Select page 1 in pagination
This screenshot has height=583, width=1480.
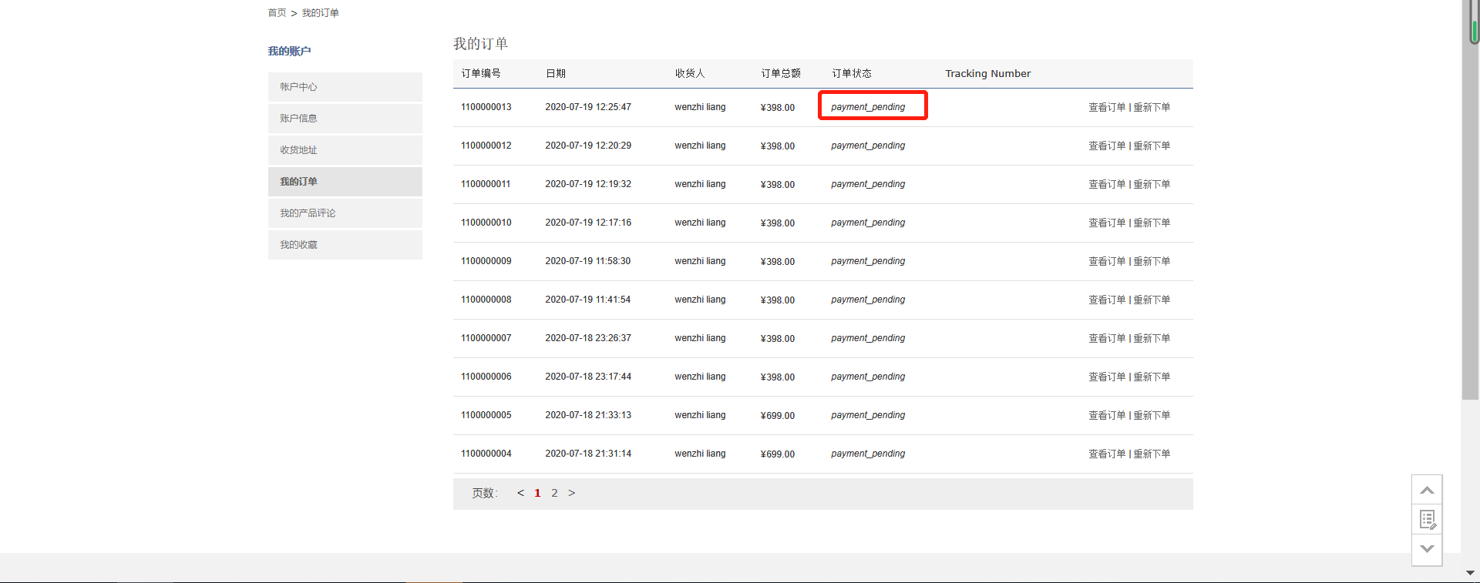tap(537, 493)
